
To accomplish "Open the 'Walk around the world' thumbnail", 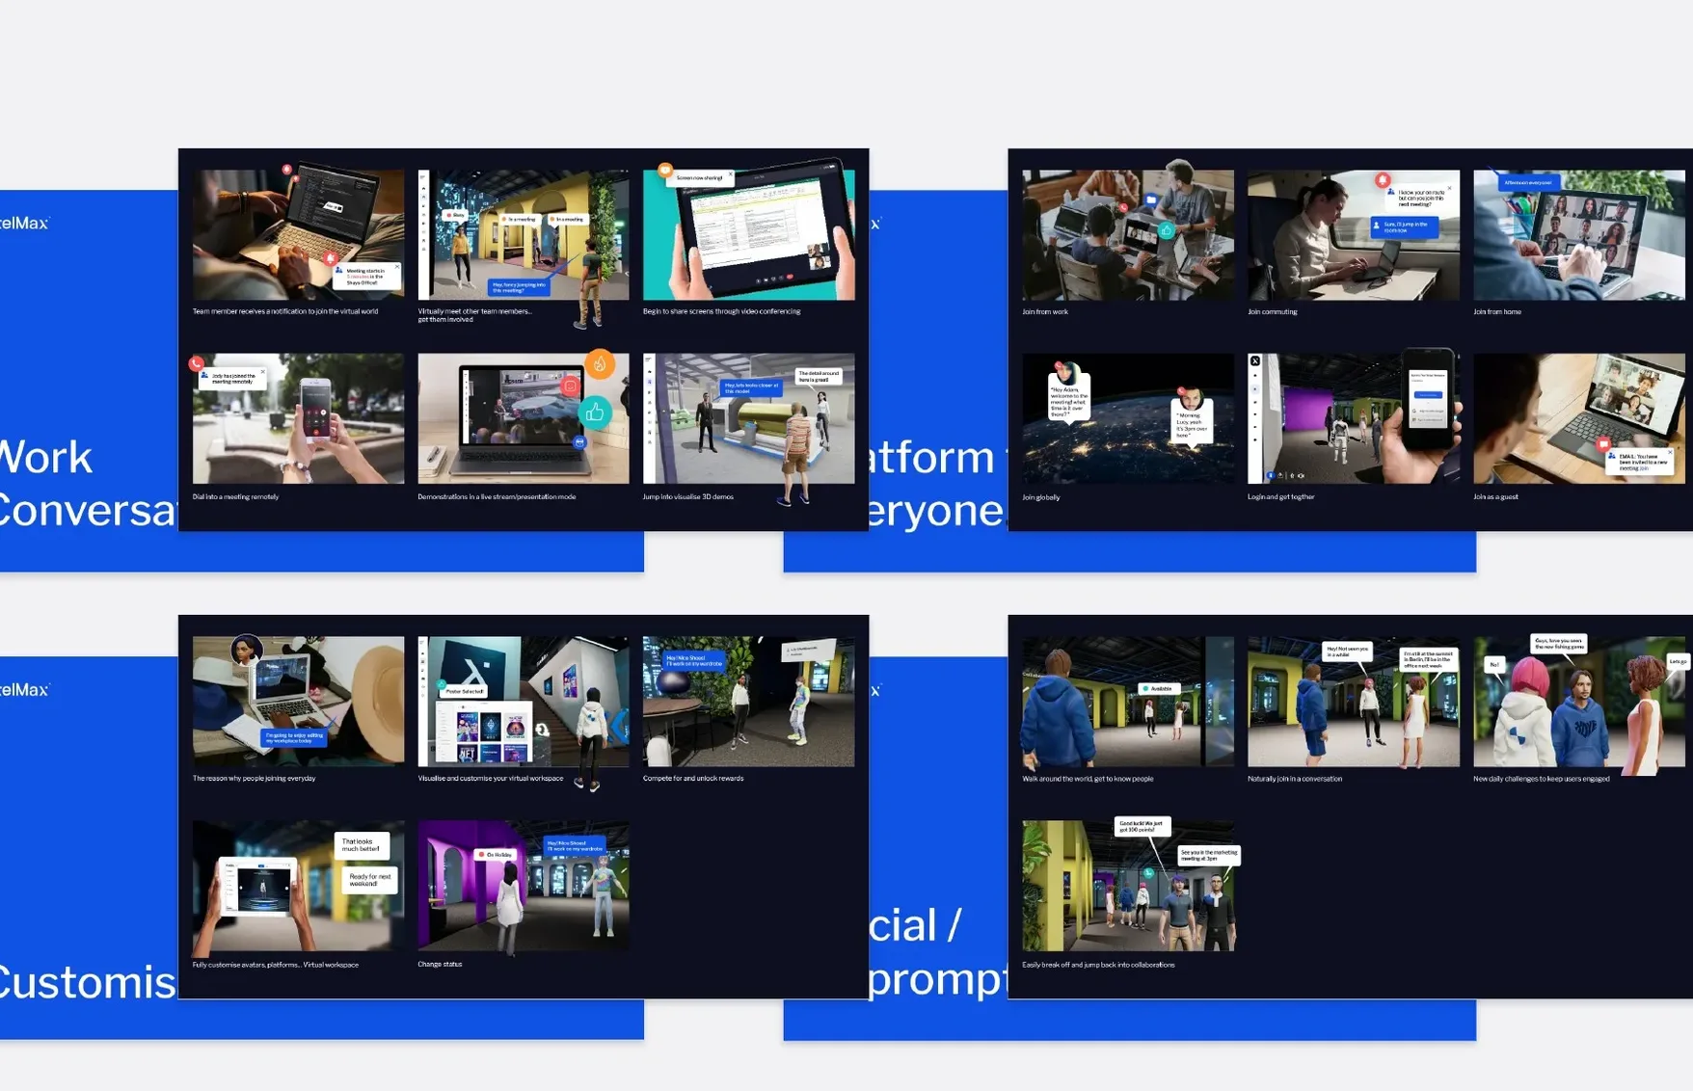I will 1128,702.
